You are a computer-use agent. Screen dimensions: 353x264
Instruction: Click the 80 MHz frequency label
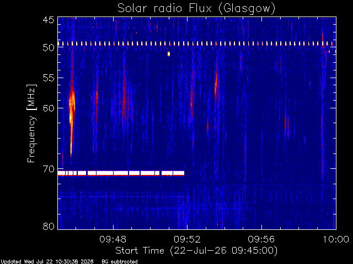coord(49,226)
